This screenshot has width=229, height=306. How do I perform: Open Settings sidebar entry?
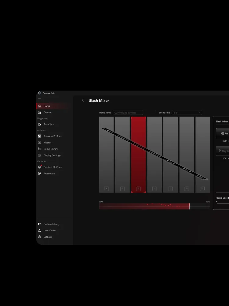[x=48, y=237]
